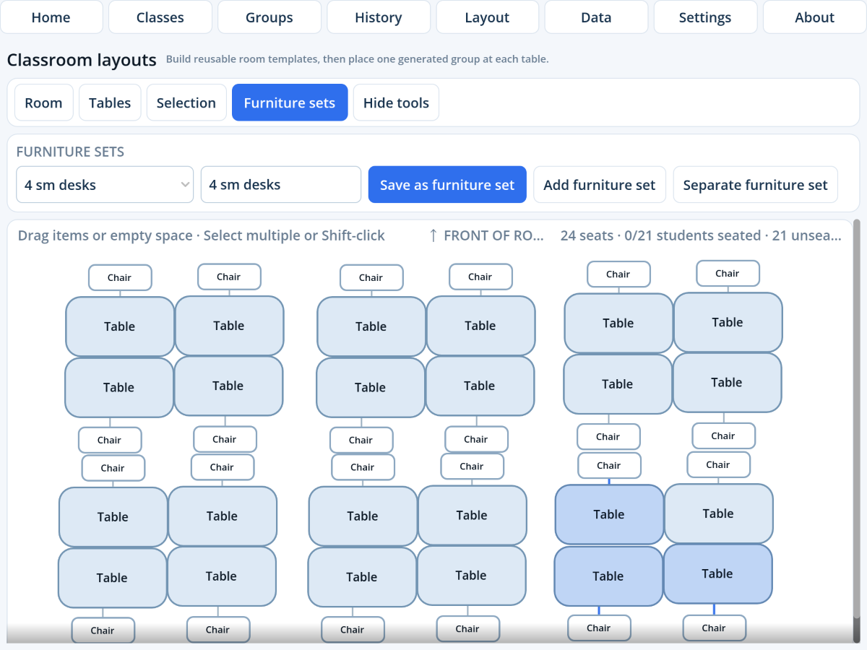Switch to the Groups tab
The height and width of the screenshot is (650, 867).
pos(269,17)
